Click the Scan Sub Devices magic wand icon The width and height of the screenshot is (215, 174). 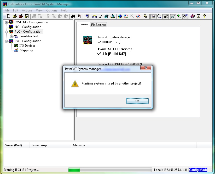[x=132, y=16]
